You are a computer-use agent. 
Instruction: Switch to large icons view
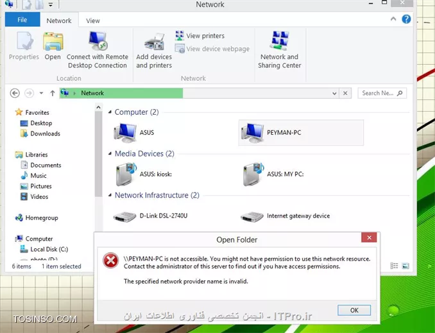[x=405, y=266]
